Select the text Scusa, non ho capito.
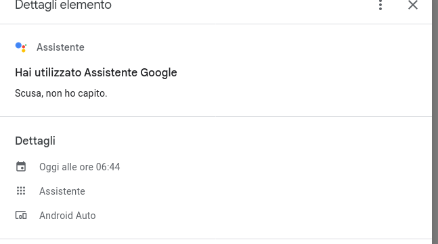 pos(61,93)
